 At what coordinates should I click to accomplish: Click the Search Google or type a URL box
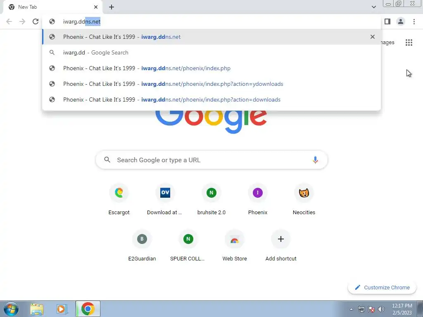pyautogui.click(x=211, y=160)
